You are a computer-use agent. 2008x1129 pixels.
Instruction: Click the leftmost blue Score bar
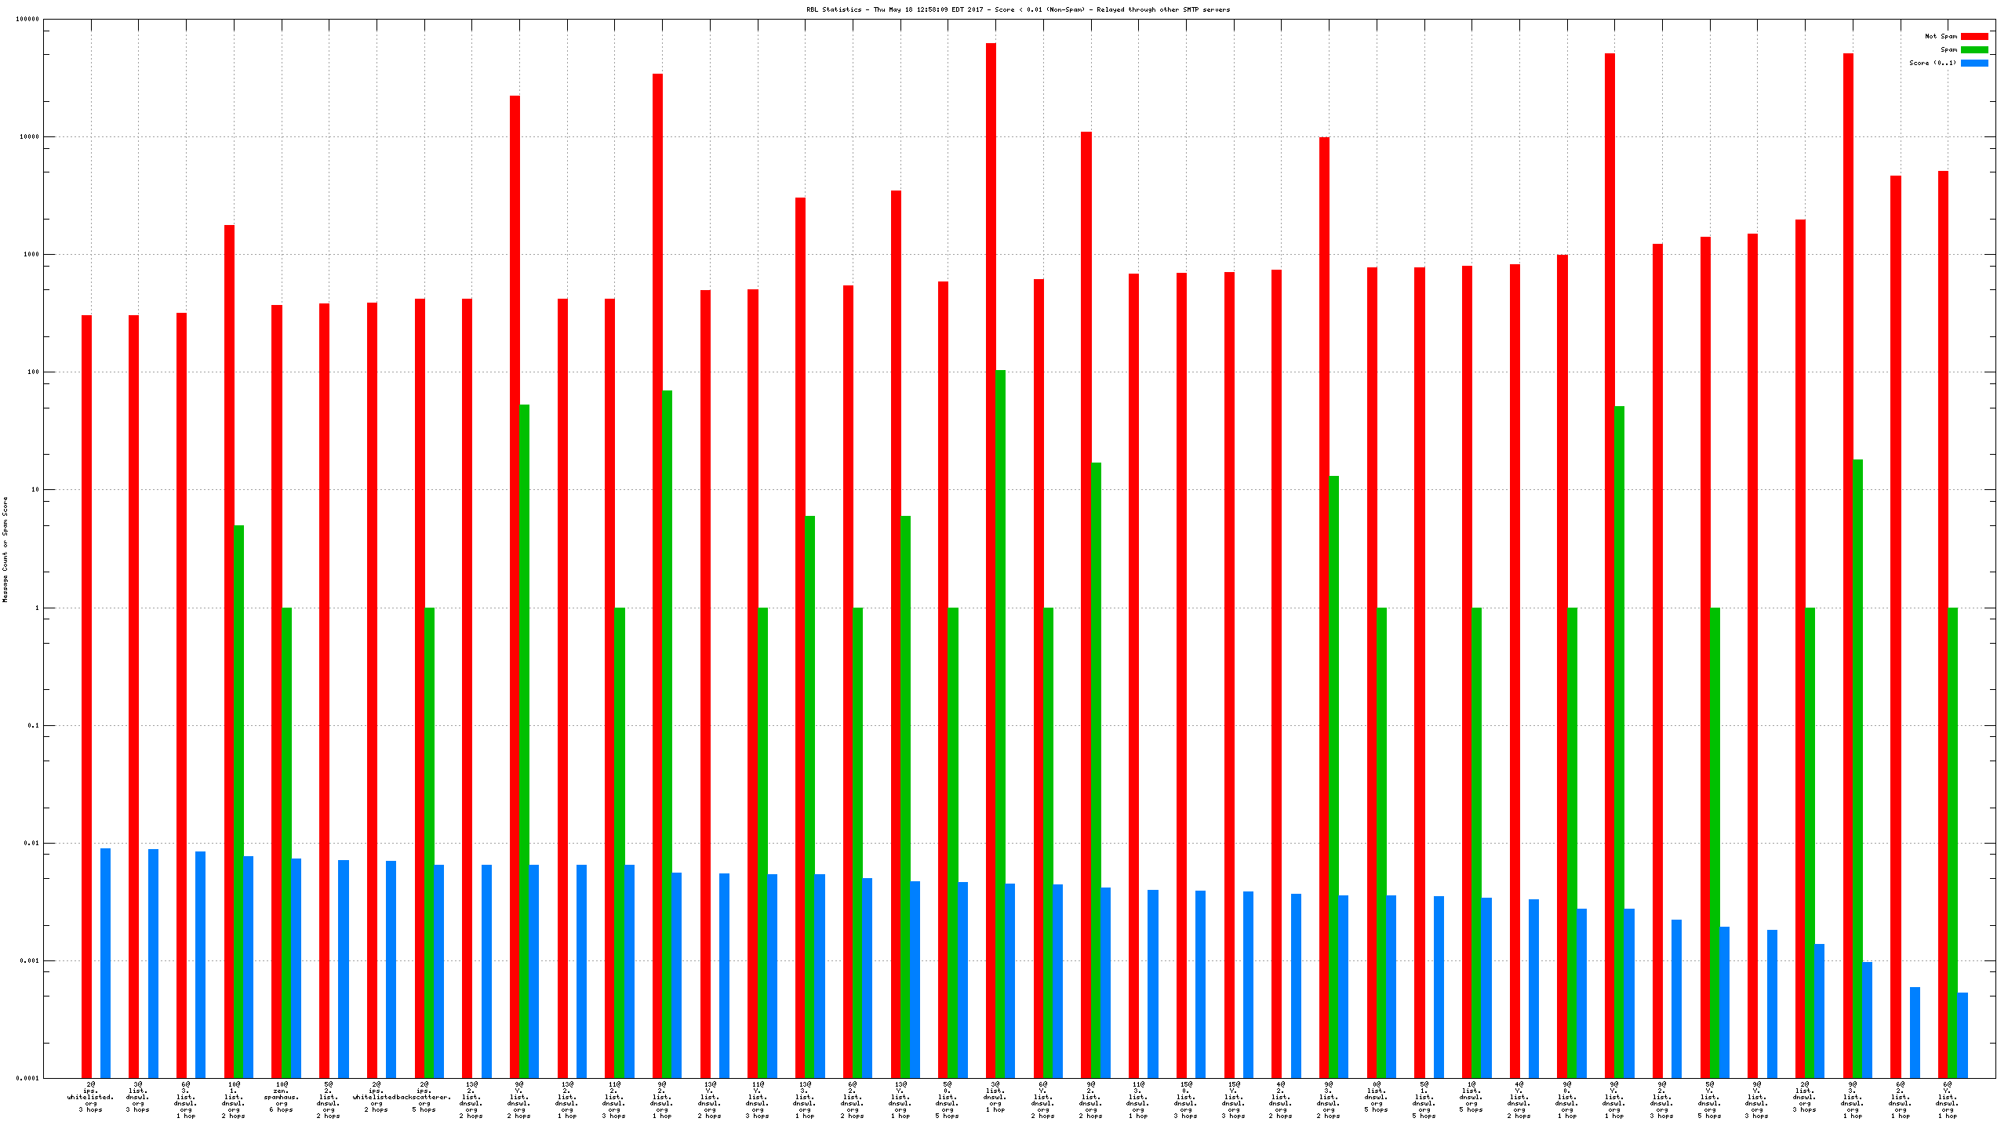pyautogui.click(x=105, y=963)
